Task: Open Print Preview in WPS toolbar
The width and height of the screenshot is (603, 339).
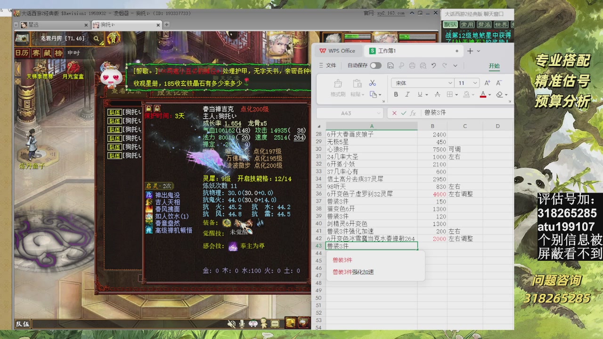Action: coord(423,65)
